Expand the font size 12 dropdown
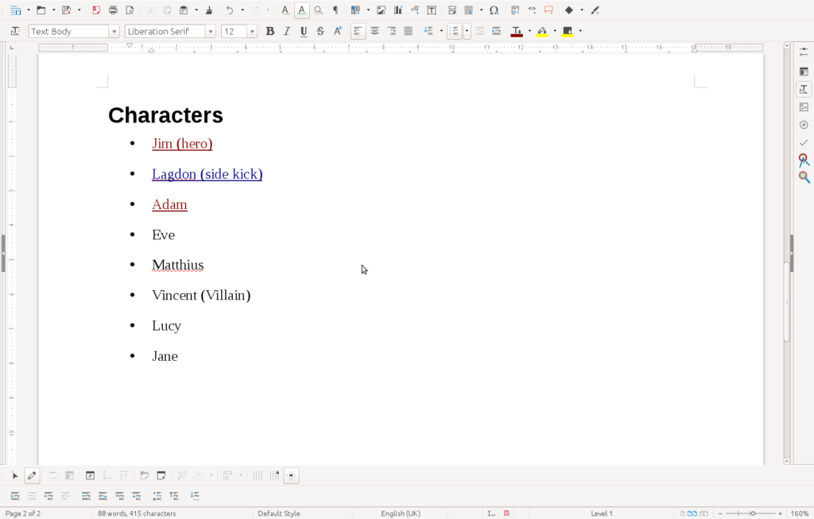 252,32
